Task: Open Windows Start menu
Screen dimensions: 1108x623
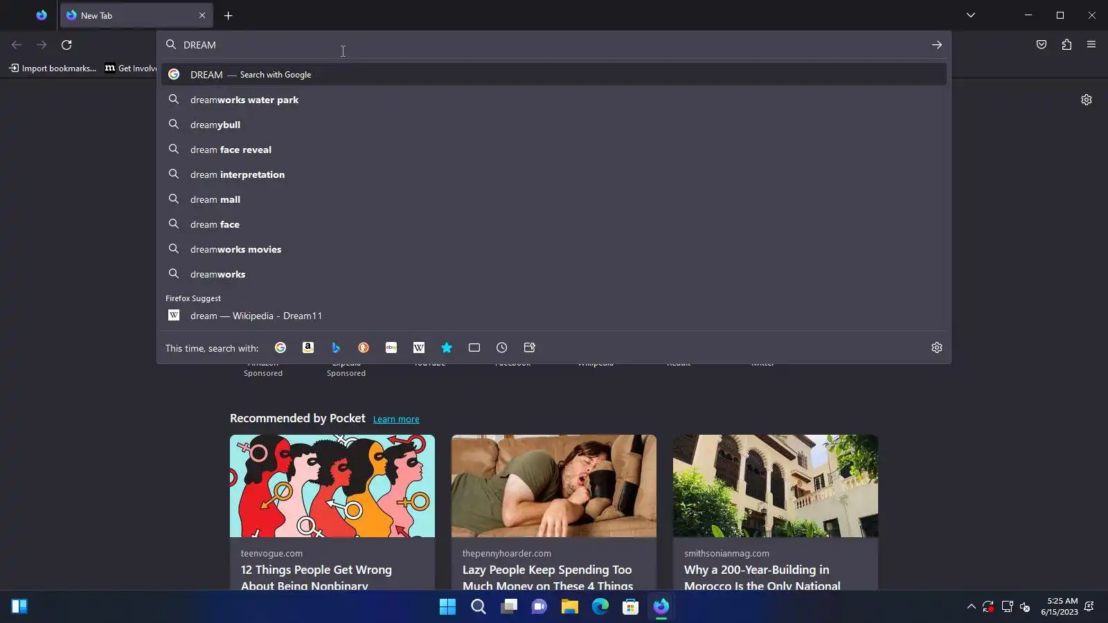Action: 448,606
